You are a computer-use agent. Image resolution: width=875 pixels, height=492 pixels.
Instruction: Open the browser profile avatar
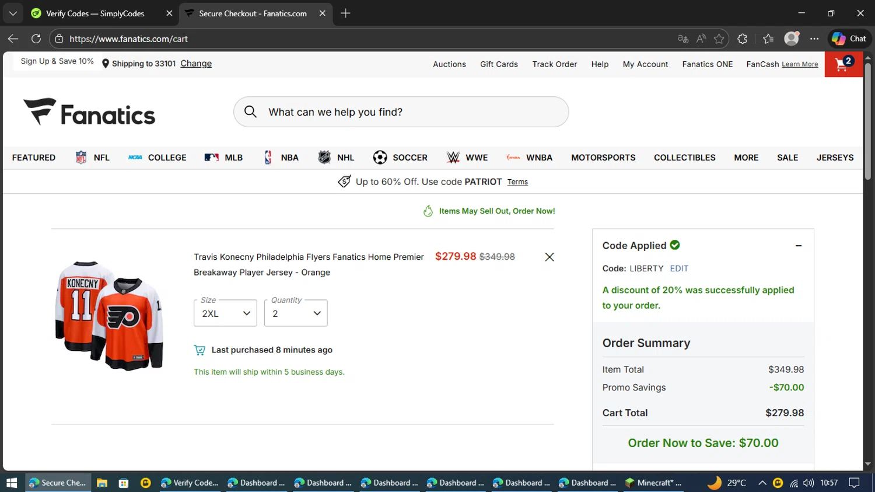click(791, 39)
